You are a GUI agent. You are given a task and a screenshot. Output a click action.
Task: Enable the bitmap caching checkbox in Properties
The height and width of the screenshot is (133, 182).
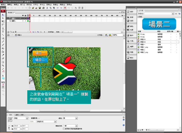pos(64,129)
